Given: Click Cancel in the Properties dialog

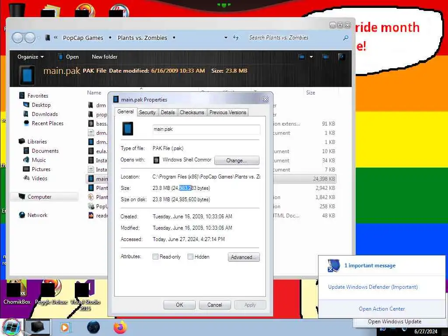Looking at the screenshot, I should (214, 305).
